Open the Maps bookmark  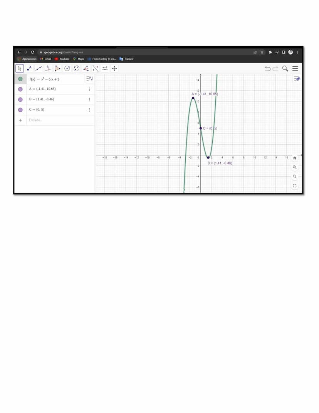click(79, 59)
